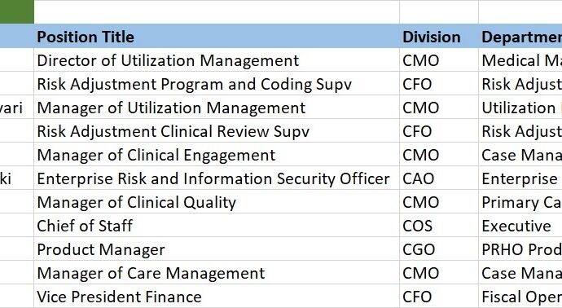The width and height of the screenshot is (562, 308).
Task: Select the Executive department cell
Action: point(520,226)
